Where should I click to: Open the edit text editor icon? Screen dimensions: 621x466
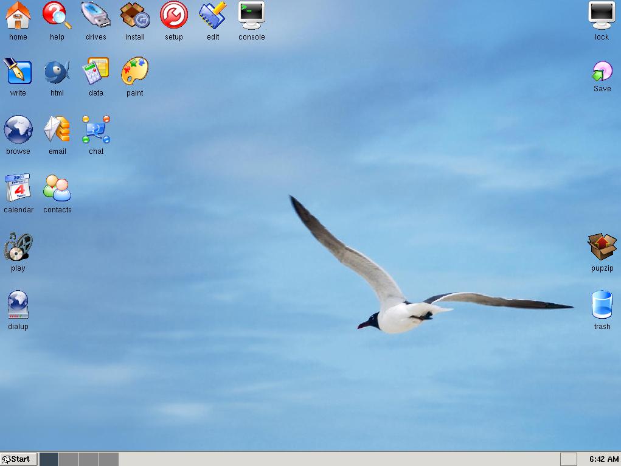click(x=213, y=15)
